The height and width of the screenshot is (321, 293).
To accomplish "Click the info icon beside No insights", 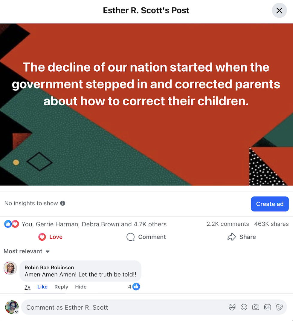I will [x=62, y=203].
